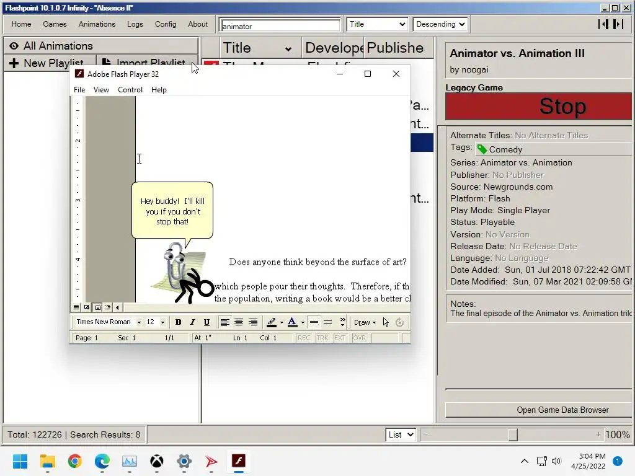Image resolution: width=635 pixels, height=476 pixels.
Task: Click the Developer column header
Action: point(333,48)
